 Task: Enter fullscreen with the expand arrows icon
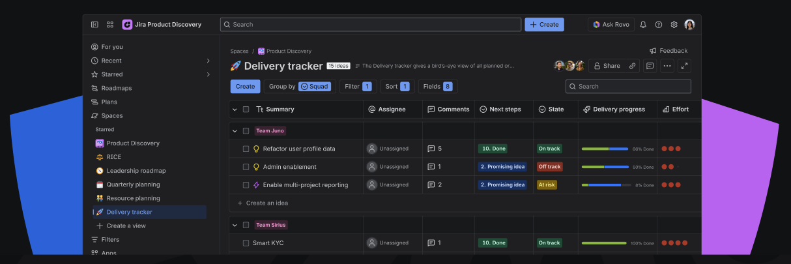(x=684, y=66)
